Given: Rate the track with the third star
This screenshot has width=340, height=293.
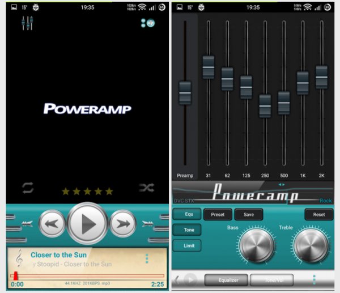Looking at the screenshot, I should [x=87, y=192].
